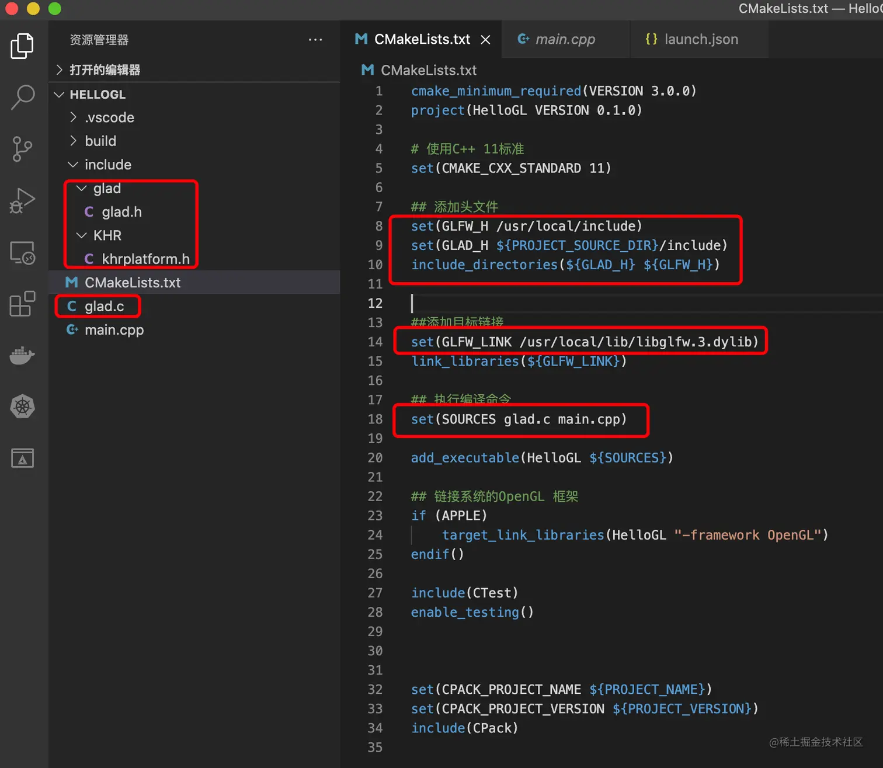Click the link_libraries(${GLFW_LINK}) line
883x768 pixels.
pyautogui.click(x=519, y=361)
